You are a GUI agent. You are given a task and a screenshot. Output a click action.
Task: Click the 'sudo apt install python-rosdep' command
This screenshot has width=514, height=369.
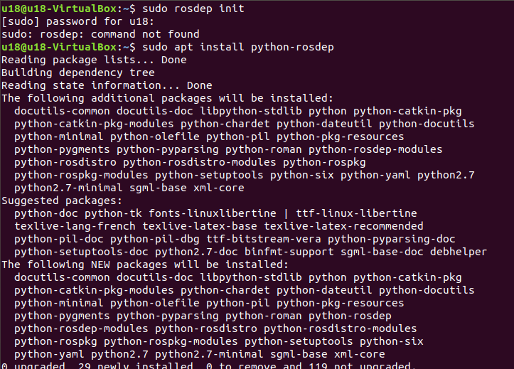pos(238,47)
